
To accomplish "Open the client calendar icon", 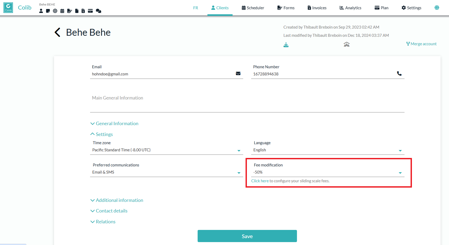I will point(62,11).
